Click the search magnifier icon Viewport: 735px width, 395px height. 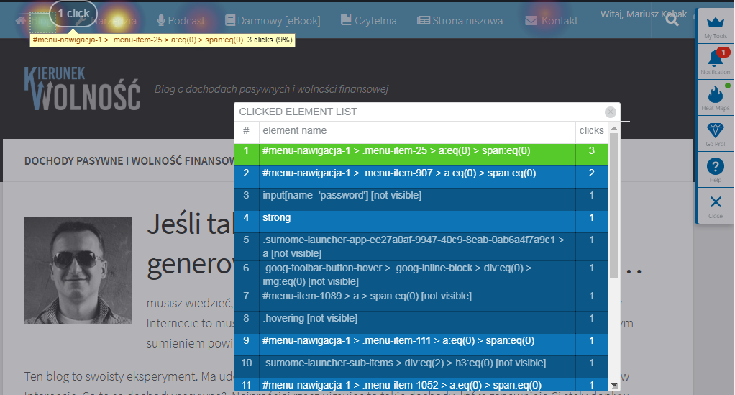(x=672, y=20)
